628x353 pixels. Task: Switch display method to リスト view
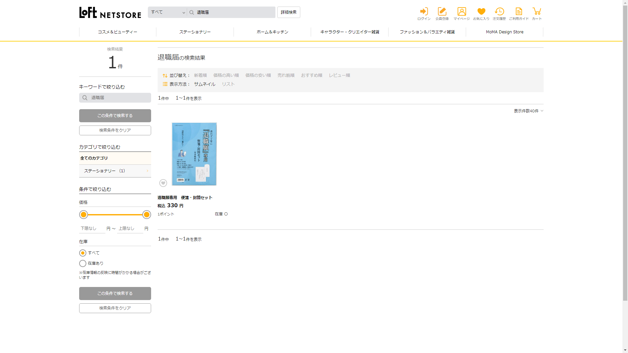click(x=228, y=84)
